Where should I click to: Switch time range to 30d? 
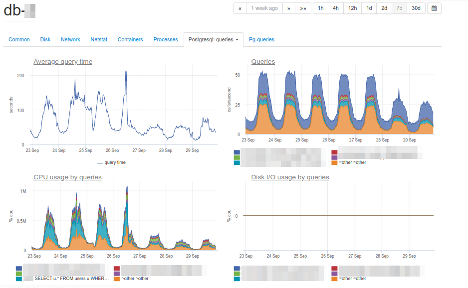pyautogui.click(x=416, y=8)
